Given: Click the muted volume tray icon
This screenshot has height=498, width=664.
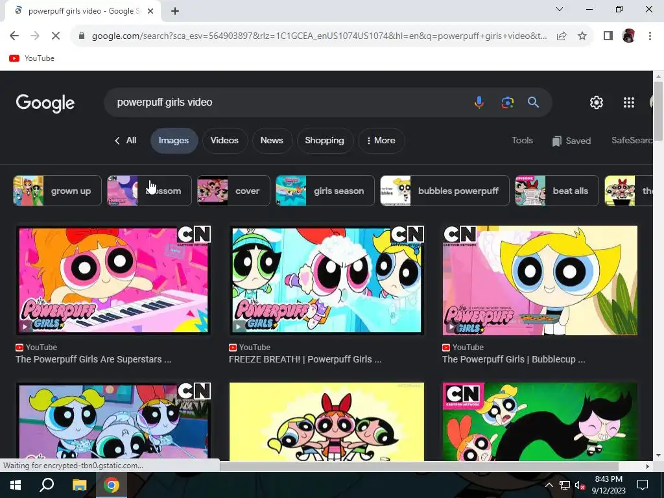Looking at the screenshot, I should click(580, 485).
